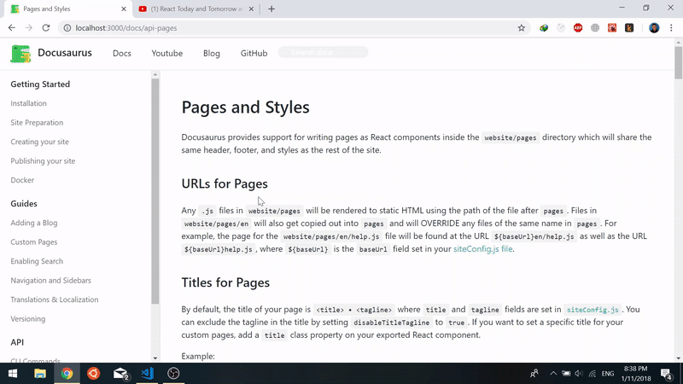Go to Site Preparation in the sidebar
Image resolution: width=683 pixels, height=384 pixels.
pyautogui.click(x=37, y=122)
